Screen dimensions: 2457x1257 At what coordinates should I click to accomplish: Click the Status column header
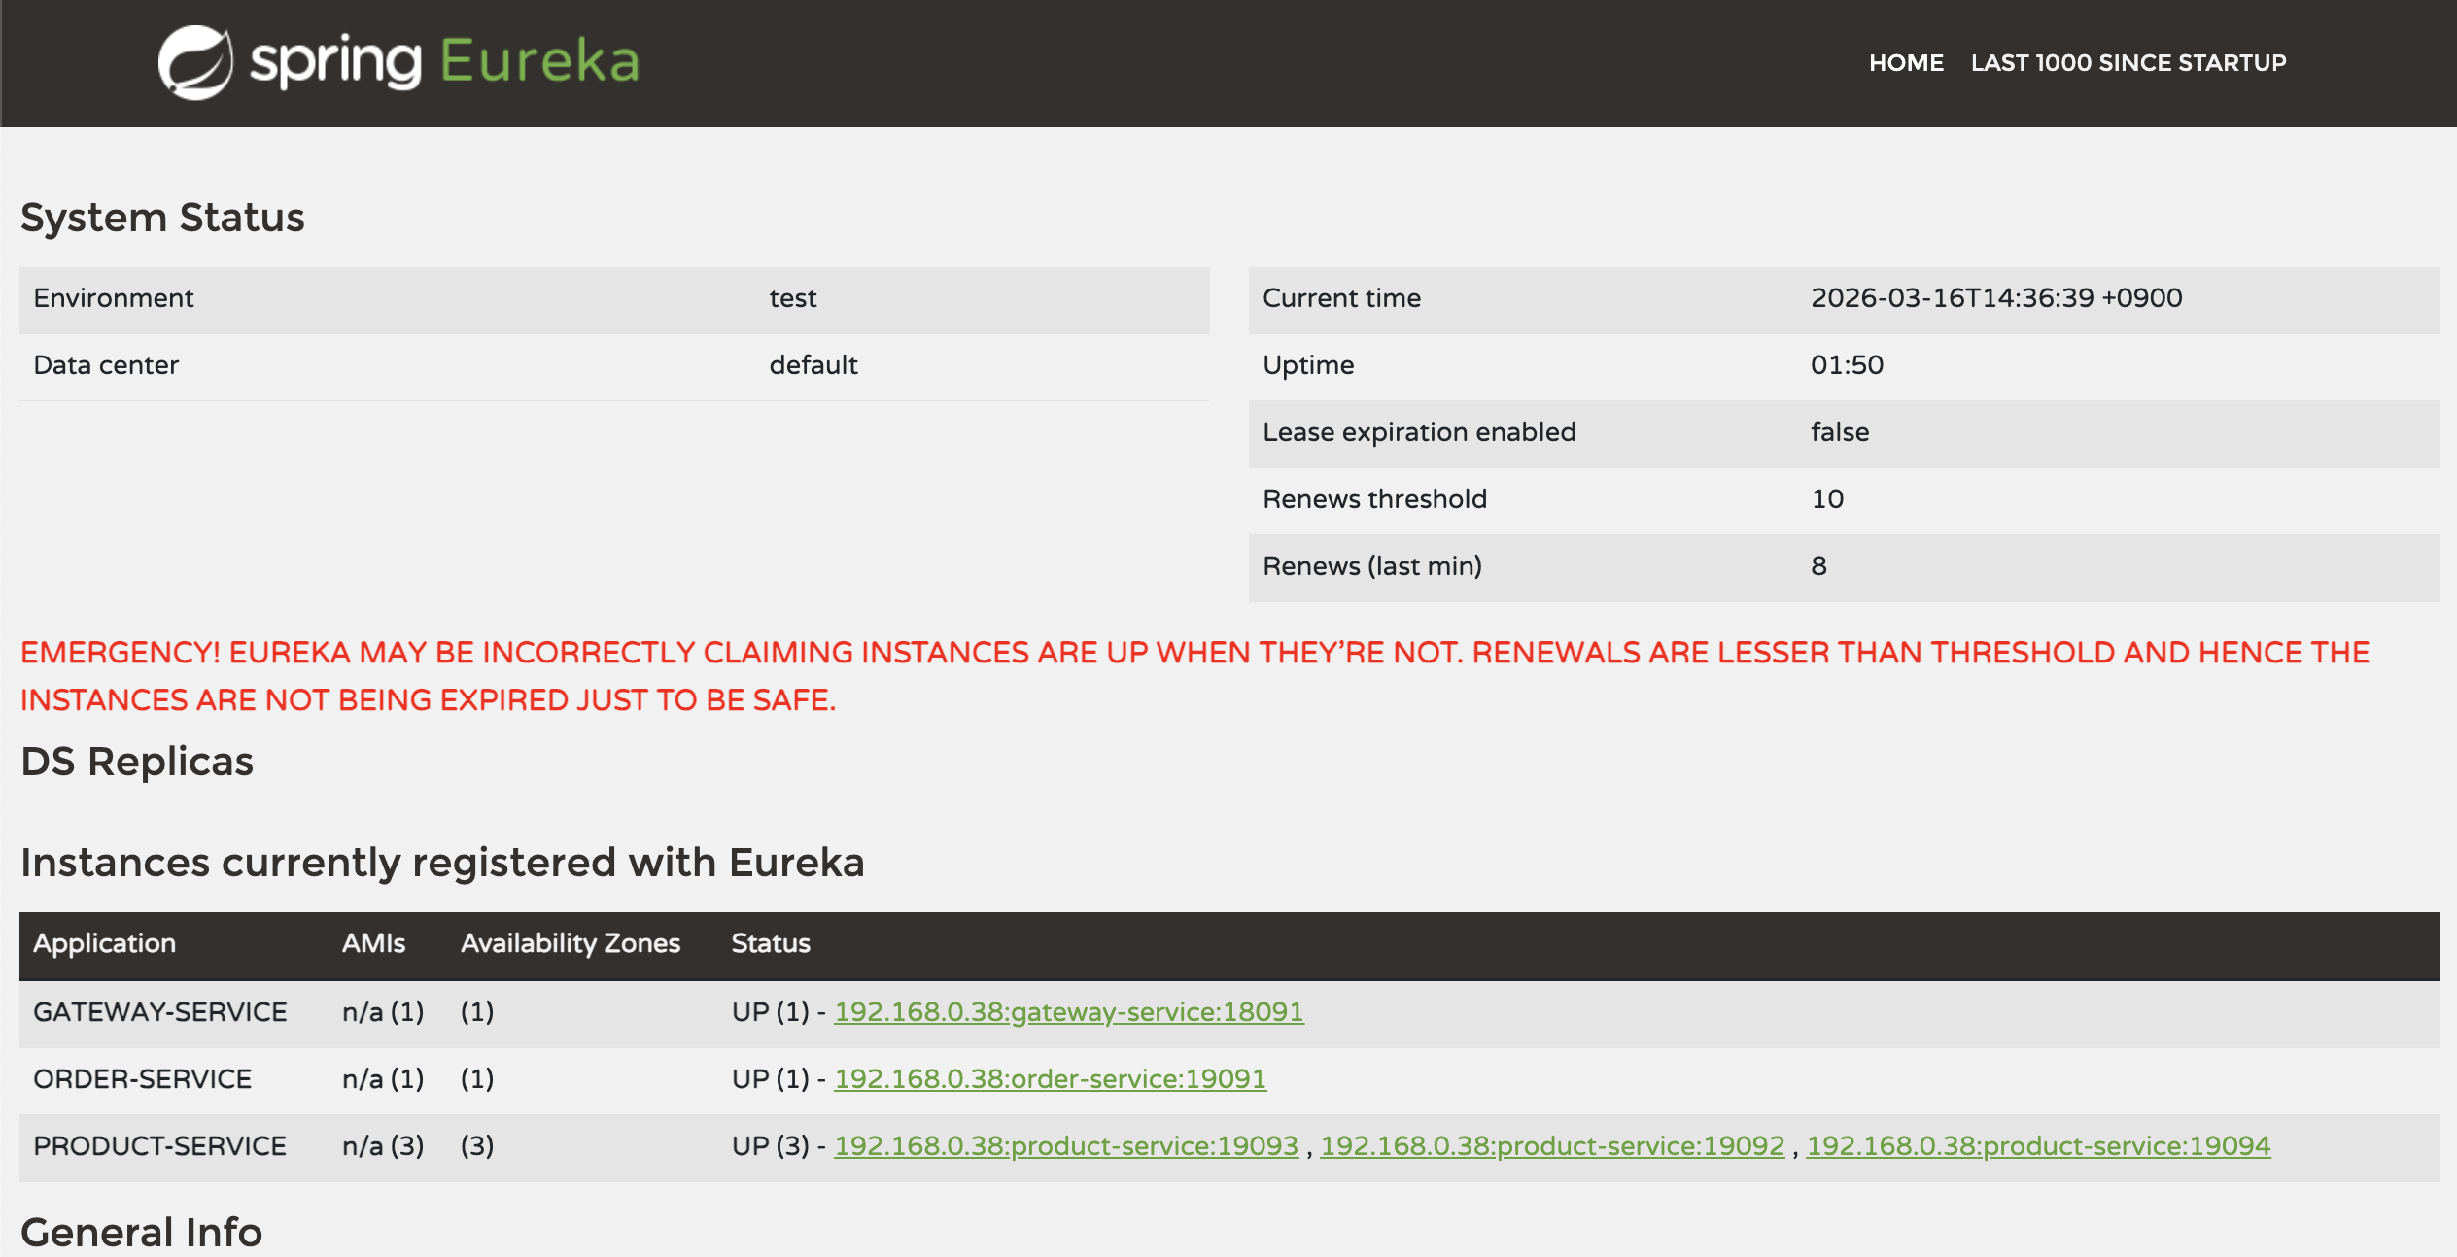770,943
